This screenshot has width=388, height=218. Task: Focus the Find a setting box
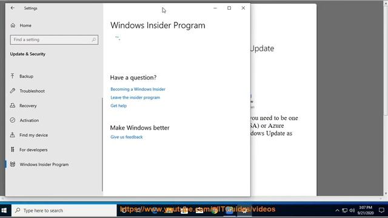coord(54,39)
